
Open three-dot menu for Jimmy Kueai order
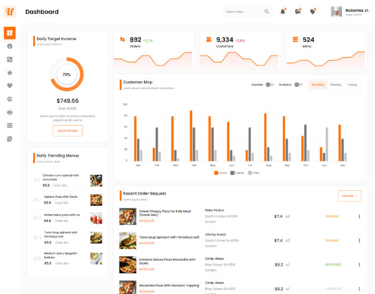click(359, 241)
